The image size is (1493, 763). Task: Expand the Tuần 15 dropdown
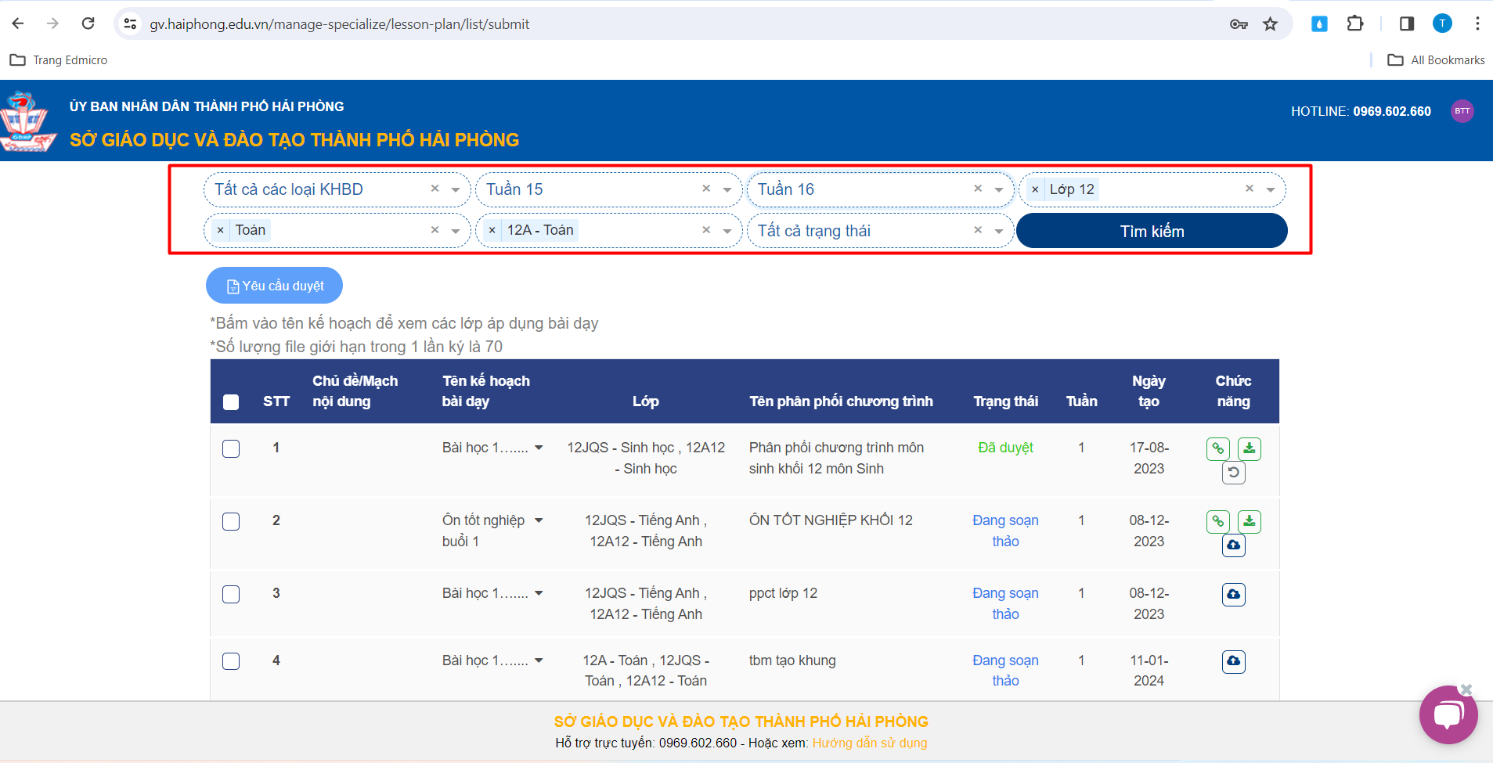pos(727,189)
